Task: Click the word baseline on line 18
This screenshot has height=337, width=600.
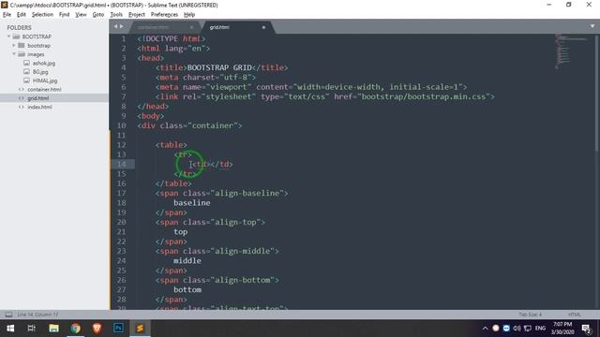Action: point(191,203)
